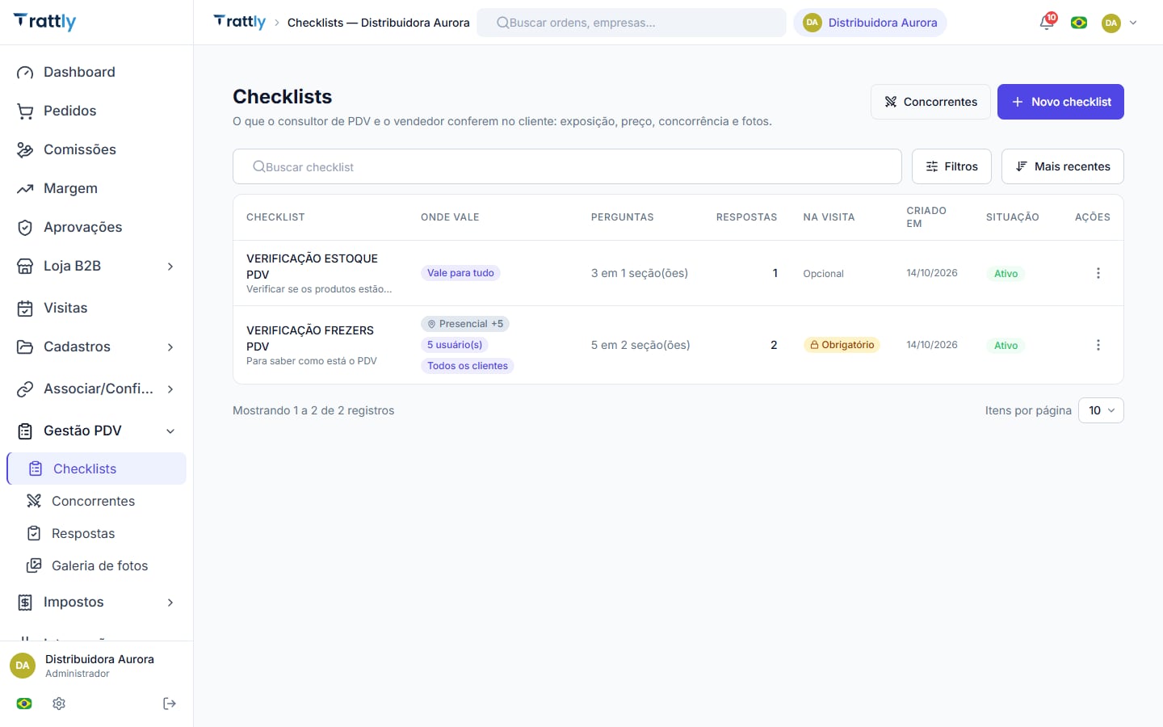Click the DA avatar in sidebar footer
This screenshot has width=1163, height=727.
23,666
